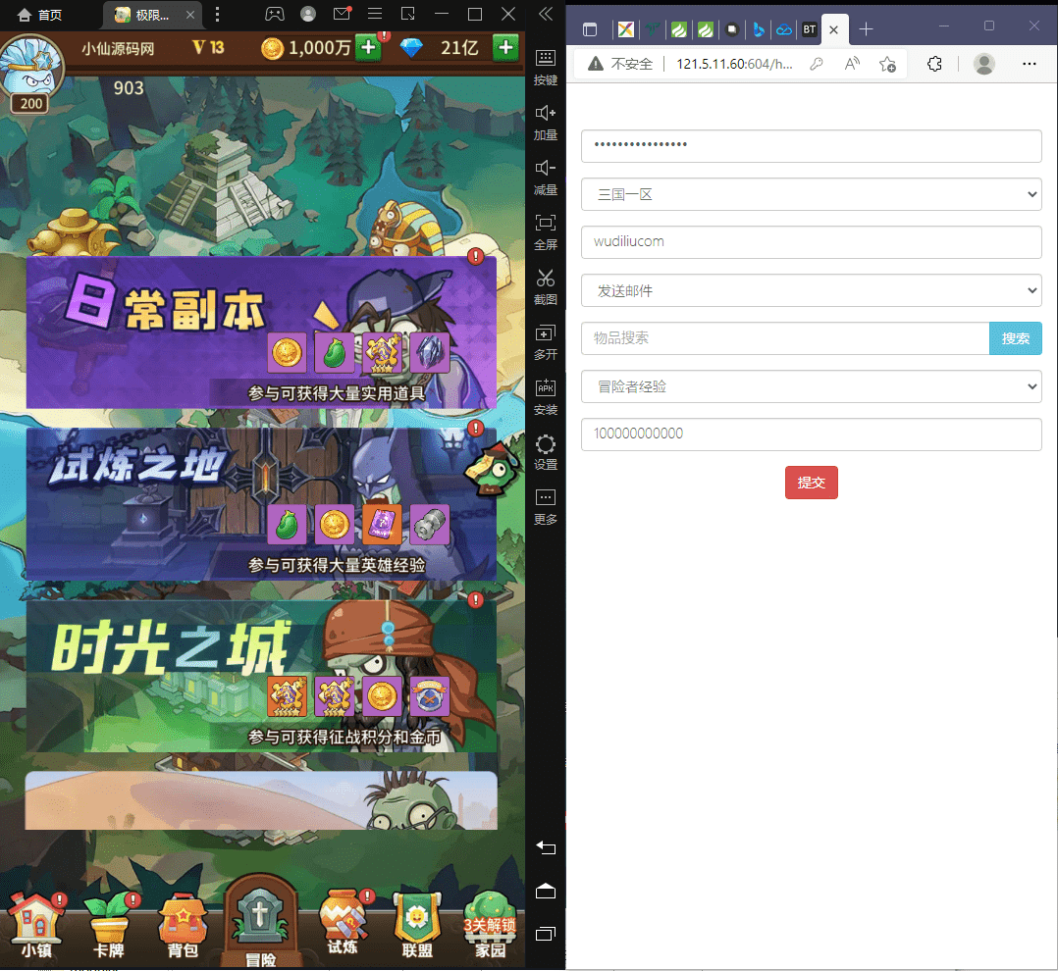Image resolution: width=1058 pixels, height=971 pixels.
Task: Open the browser profile avatar
Action: (x=984, y=64)
